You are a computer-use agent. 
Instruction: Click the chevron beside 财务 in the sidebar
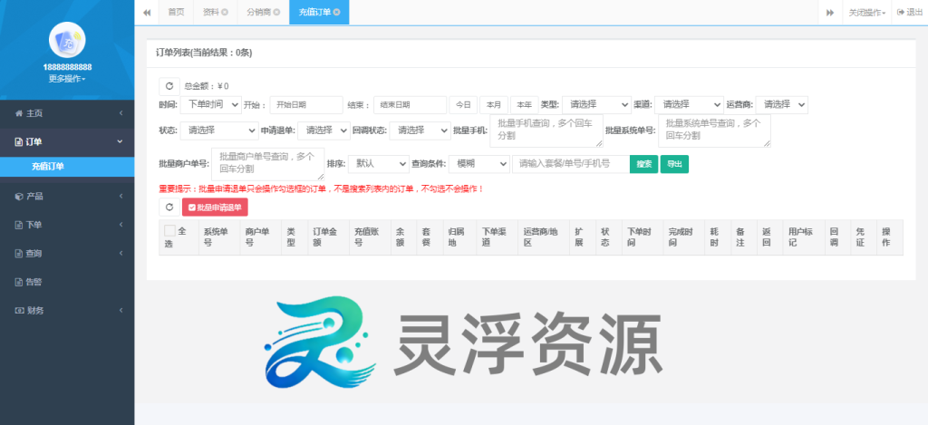point(121,310)
